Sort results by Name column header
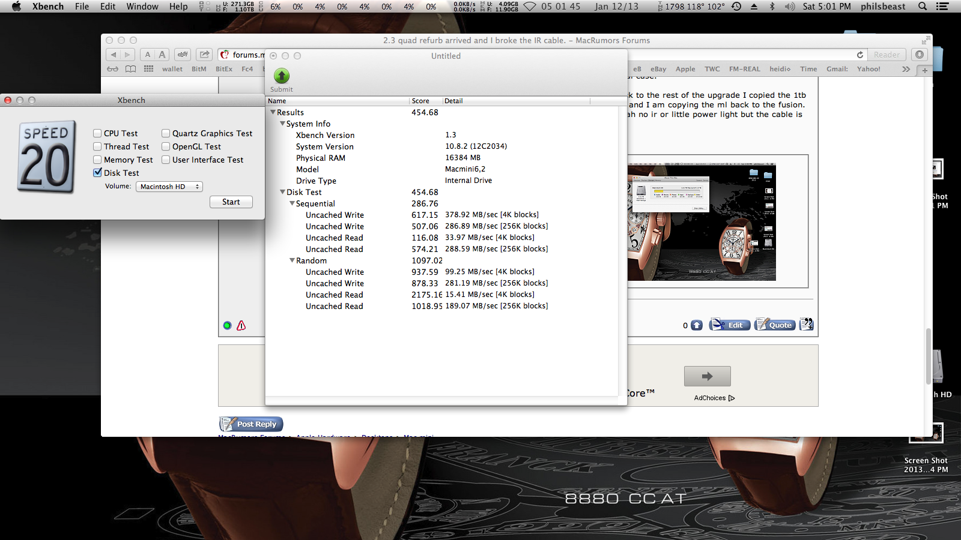This screenshot has width=961, height=540. (338, 101)
